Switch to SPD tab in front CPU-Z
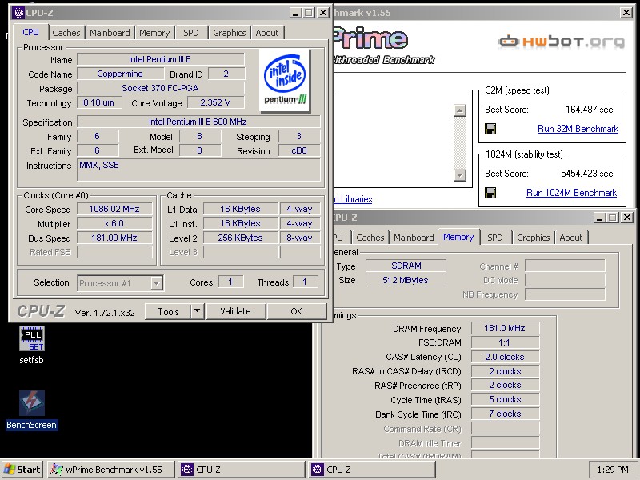This screenshot has width=640, height=480. click(191, 33)
